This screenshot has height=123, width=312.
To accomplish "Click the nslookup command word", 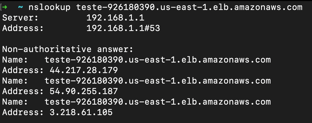I will (x=49, y=7).
